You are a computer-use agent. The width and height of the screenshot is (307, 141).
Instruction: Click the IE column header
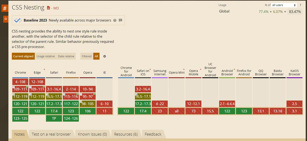pos(105,73)
